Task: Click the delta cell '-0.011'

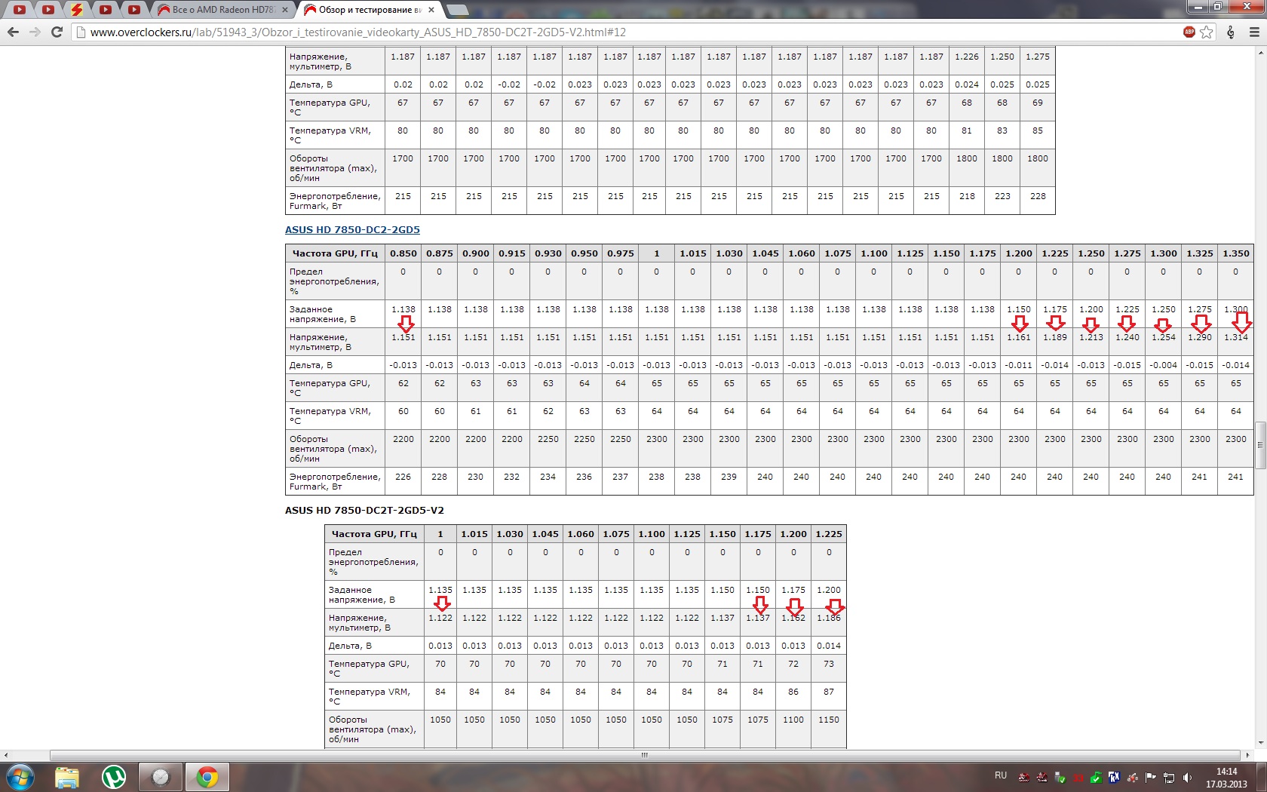Action: pos(1018,365)
